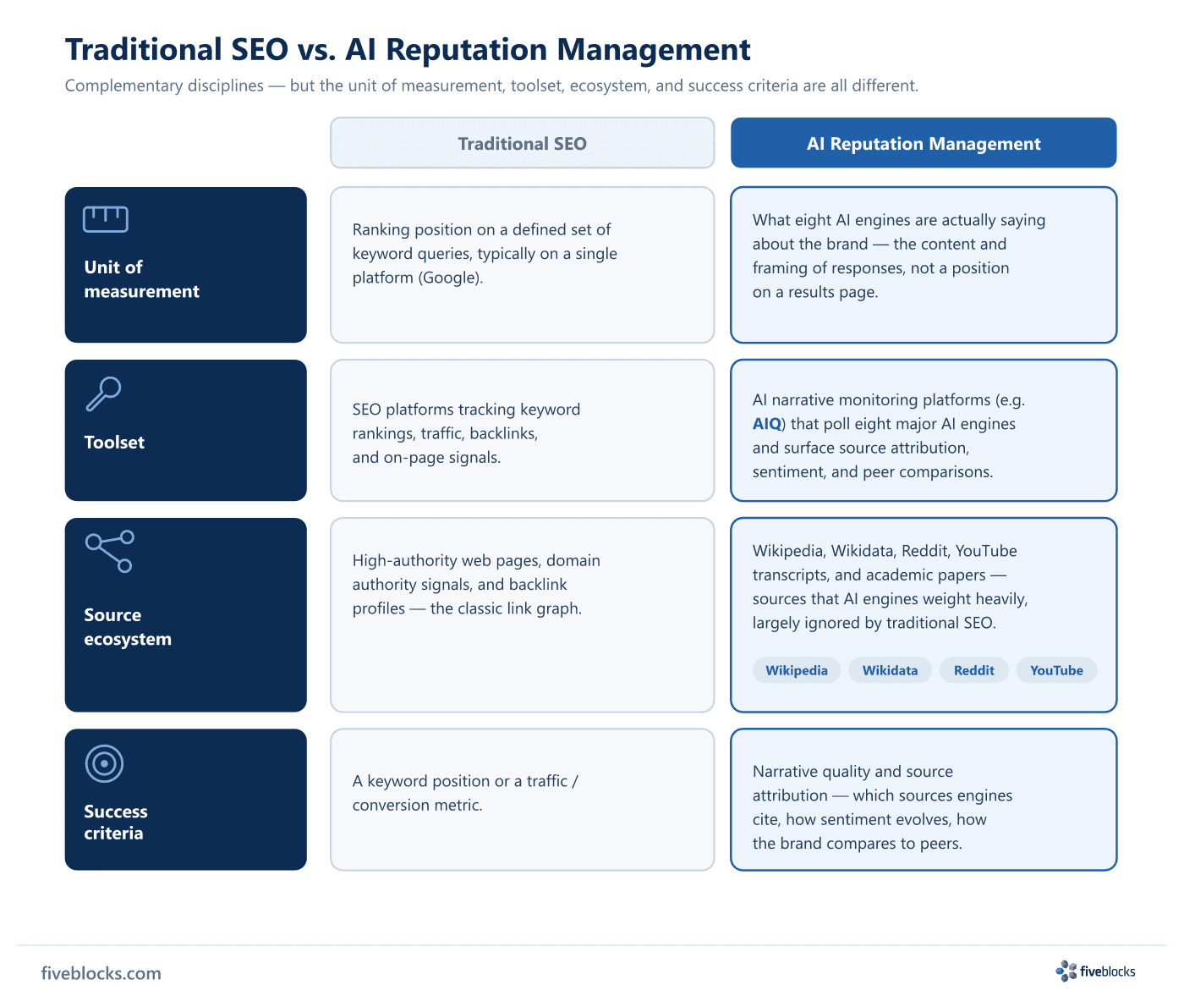Click text 'What eight AI engines are actually saying'
The height and width of the screenshot is (1007, 1184).
coord(899,220)
